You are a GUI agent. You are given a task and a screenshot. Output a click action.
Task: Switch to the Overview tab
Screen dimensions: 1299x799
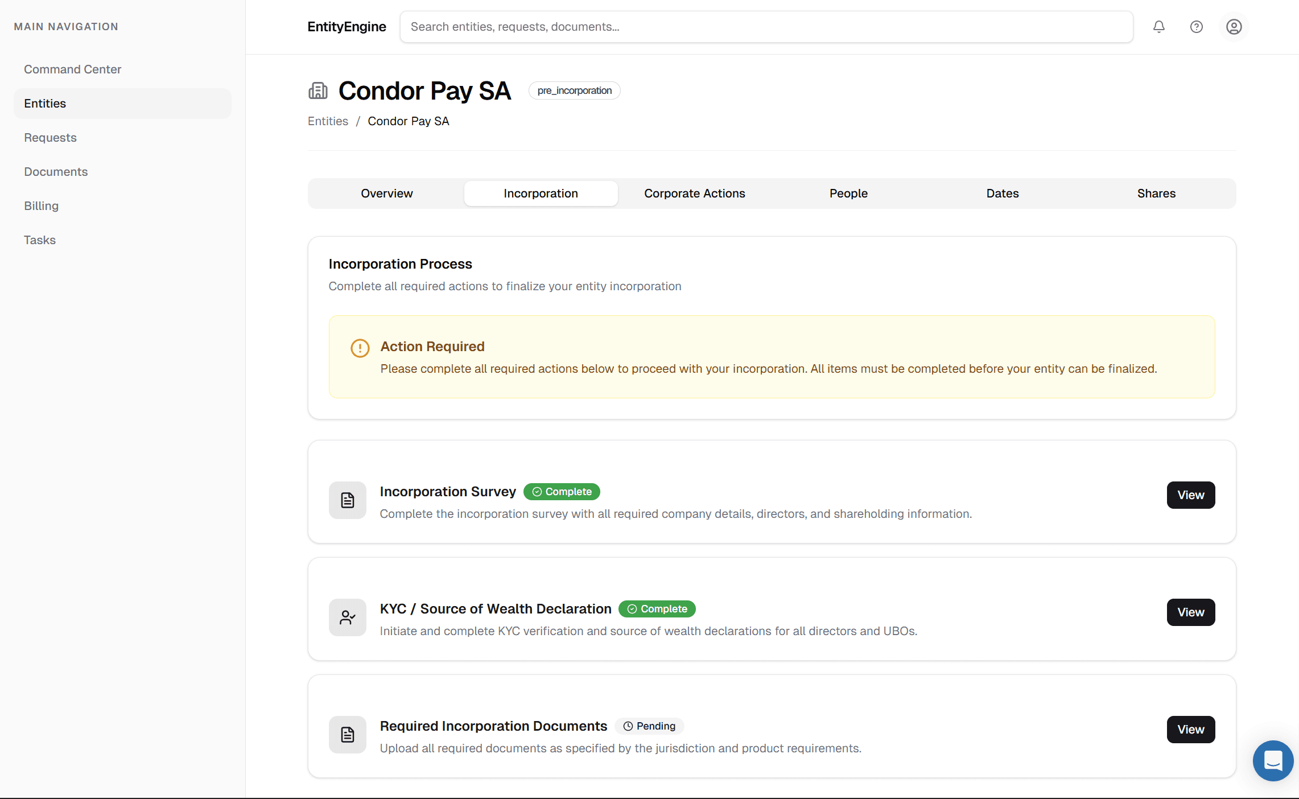[386, 193]
